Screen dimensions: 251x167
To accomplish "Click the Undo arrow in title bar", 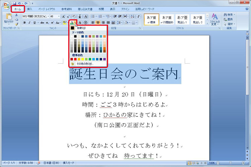I will pos(19,3).
